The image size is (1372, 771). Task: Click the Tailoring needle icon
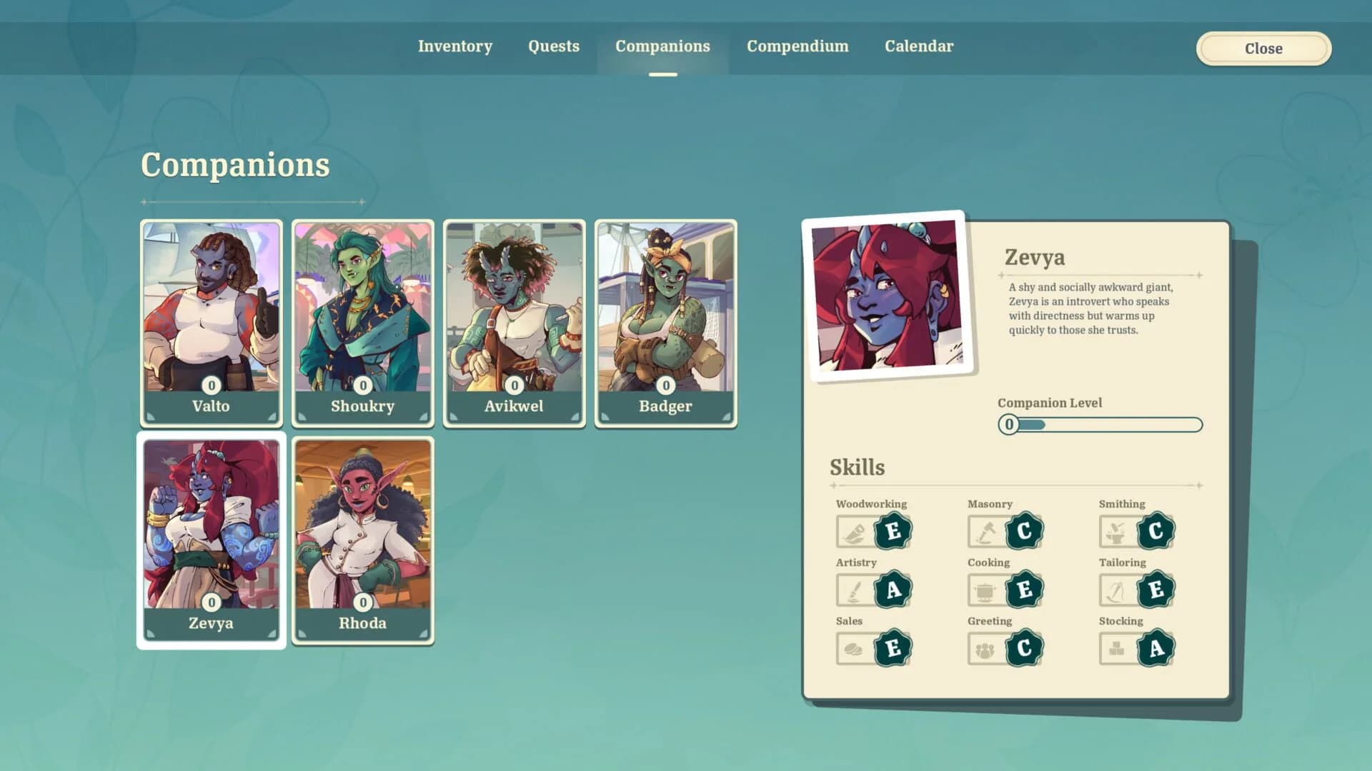point(1118,590)
